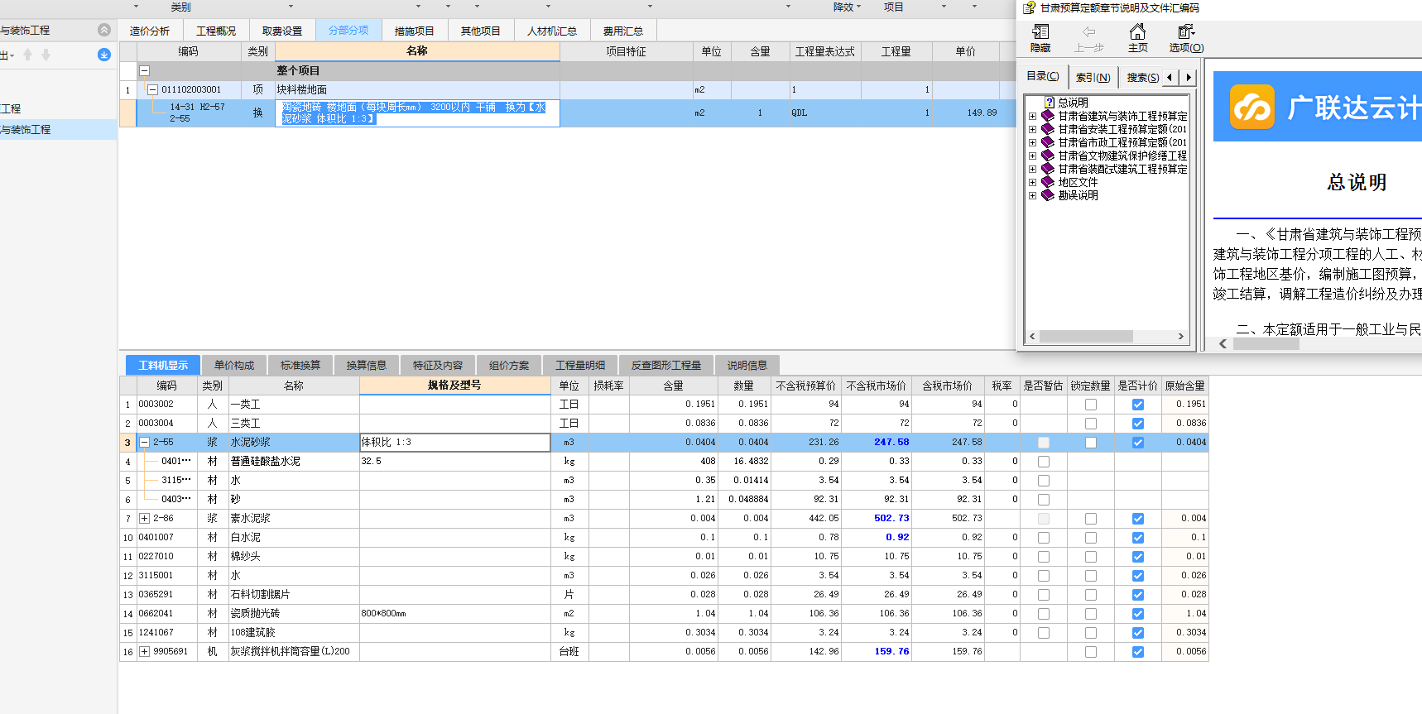Open the 说明信息 lower tab
Screen dimensions: 1422x714
pyautogui.click(x=747, y=365)
